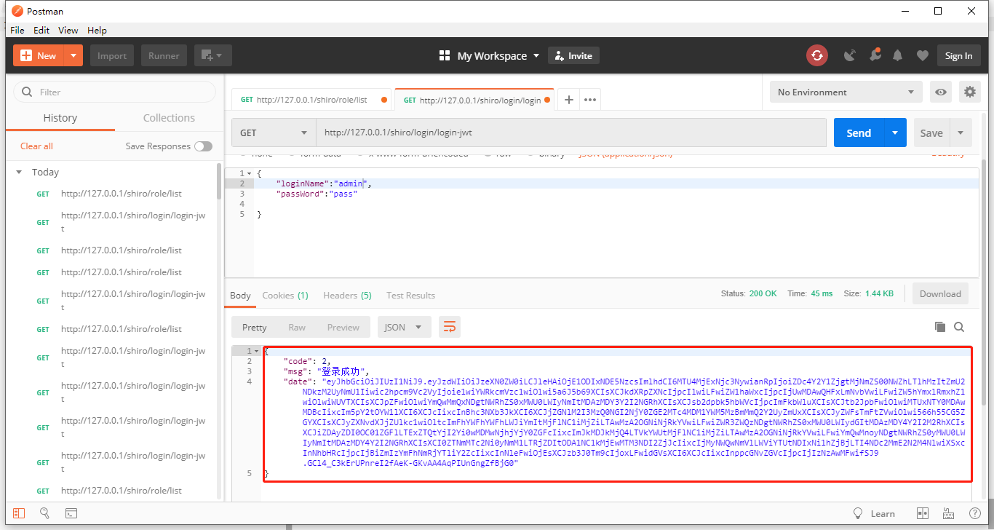Screen dimensions: 994x530
Task: Click the Time 45 ms value
Action: (x=822, y=293)
